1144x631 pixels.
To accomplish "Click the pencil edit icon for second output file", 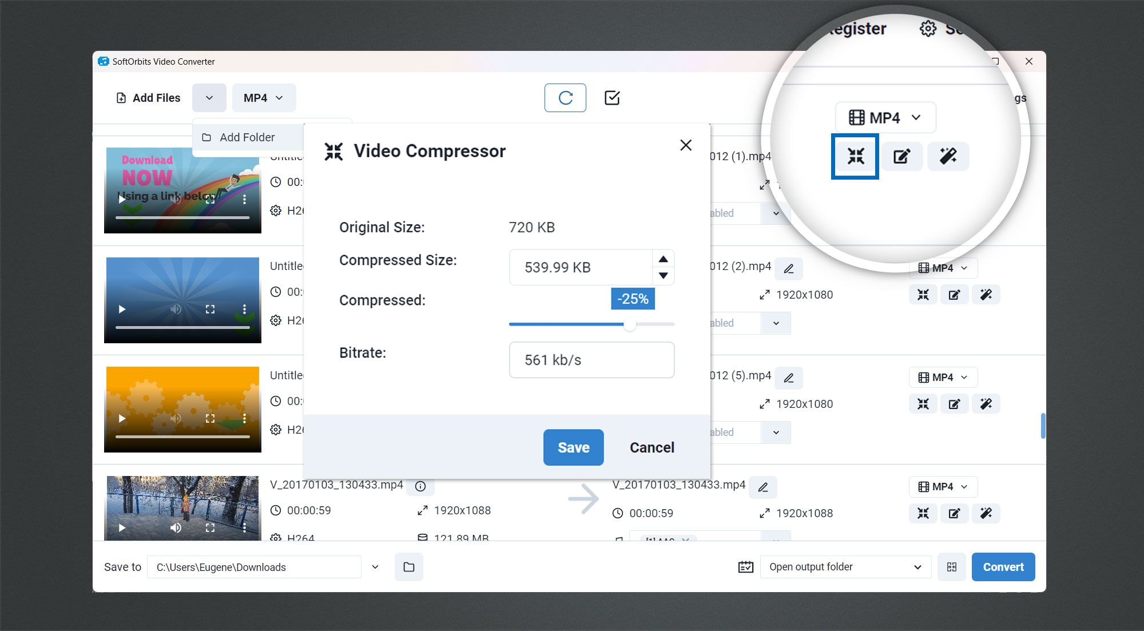I will tap(954, 295).
